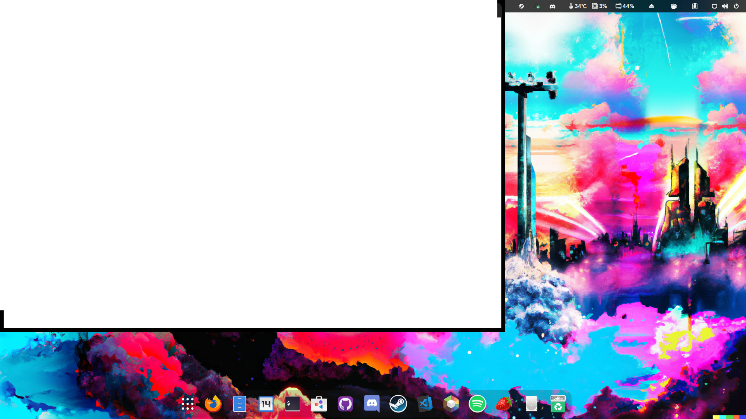
Task: Open Visual Studio Code from the dock
Action: (425, 404)
